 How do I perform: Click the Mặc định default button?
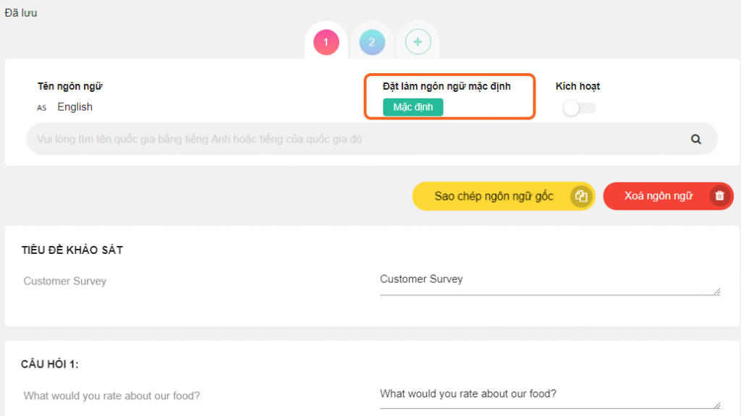click(412, 107)
